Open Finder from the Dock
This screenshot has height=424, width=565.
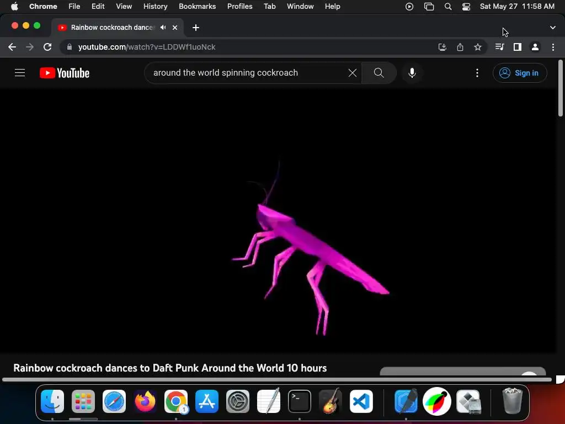click(52, 401)
